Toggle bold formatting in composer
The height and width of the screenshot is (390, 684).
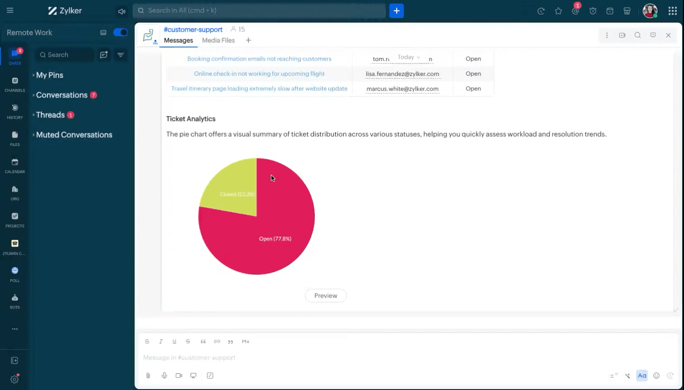(x=147, y=342)
